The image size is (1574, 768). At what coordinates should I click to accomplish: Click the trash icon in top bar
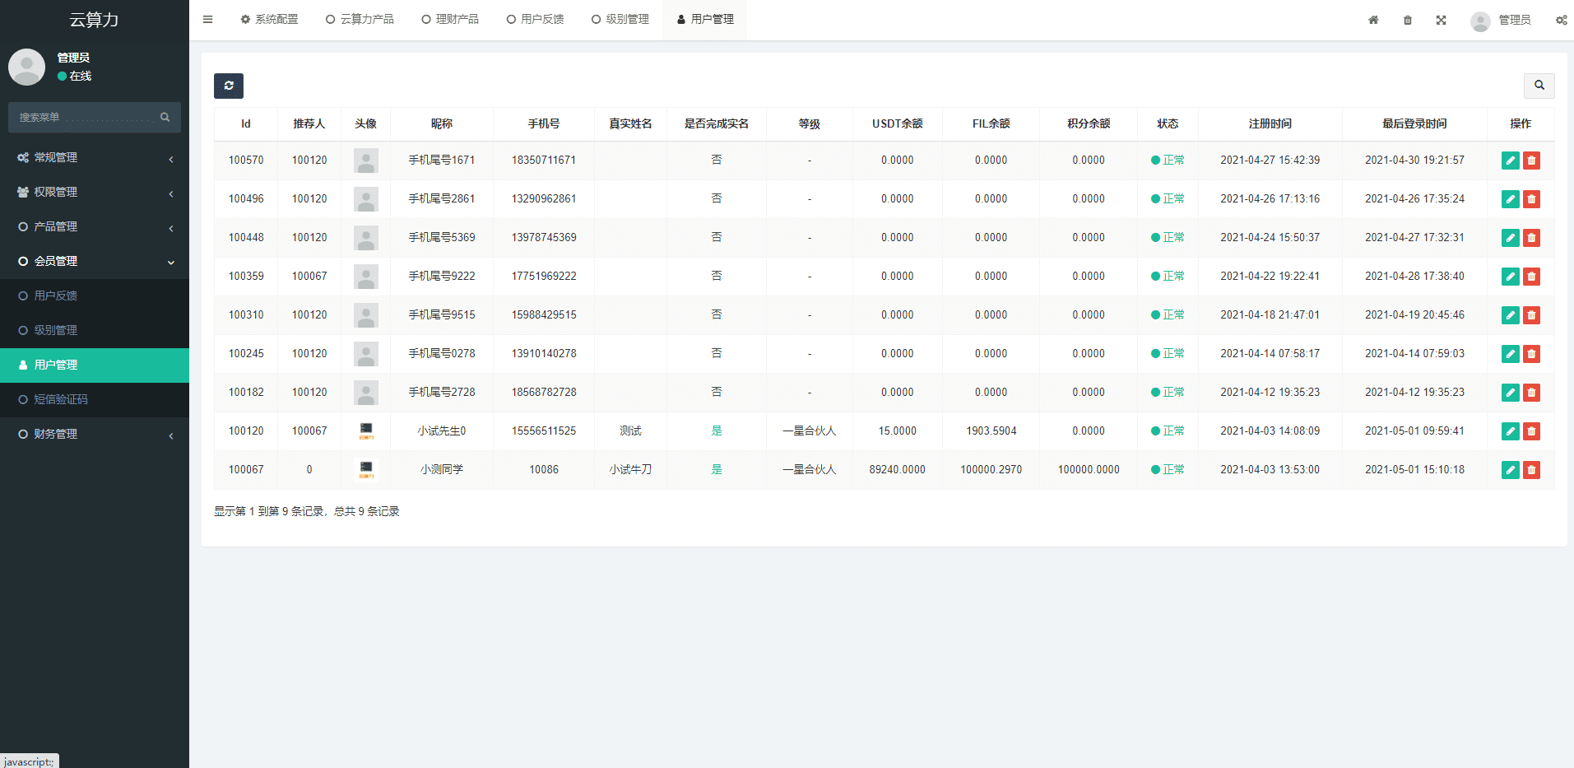pos(1408,20)
